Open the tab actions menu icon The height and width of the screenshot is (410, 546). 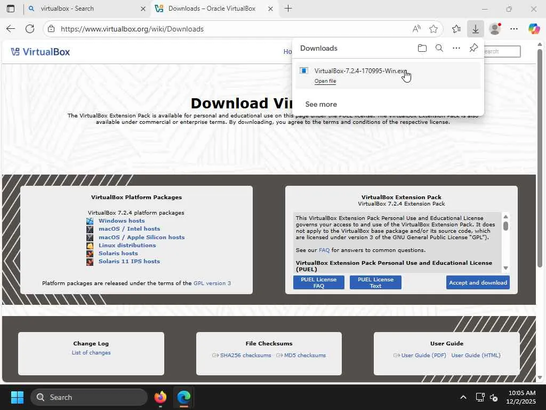tap(11, 9)
